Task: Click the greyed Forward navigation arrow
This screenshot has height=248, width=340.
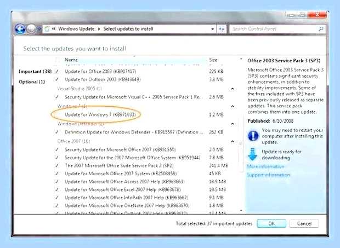Action: [31, 29]
